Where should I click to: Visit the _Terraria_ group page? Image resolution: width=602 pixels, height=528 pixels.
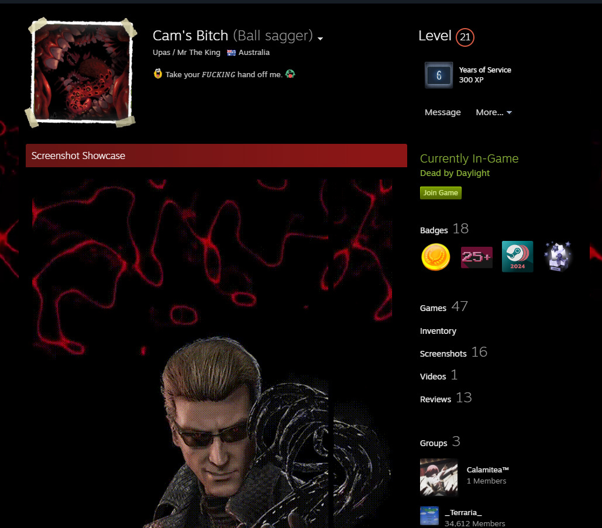463,512
